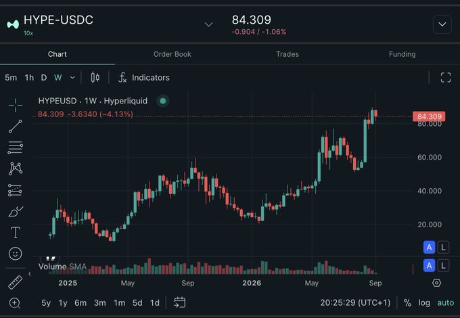Open the emoji icons tool
Viewport: 460px width, 318px height.
[16, 254]
